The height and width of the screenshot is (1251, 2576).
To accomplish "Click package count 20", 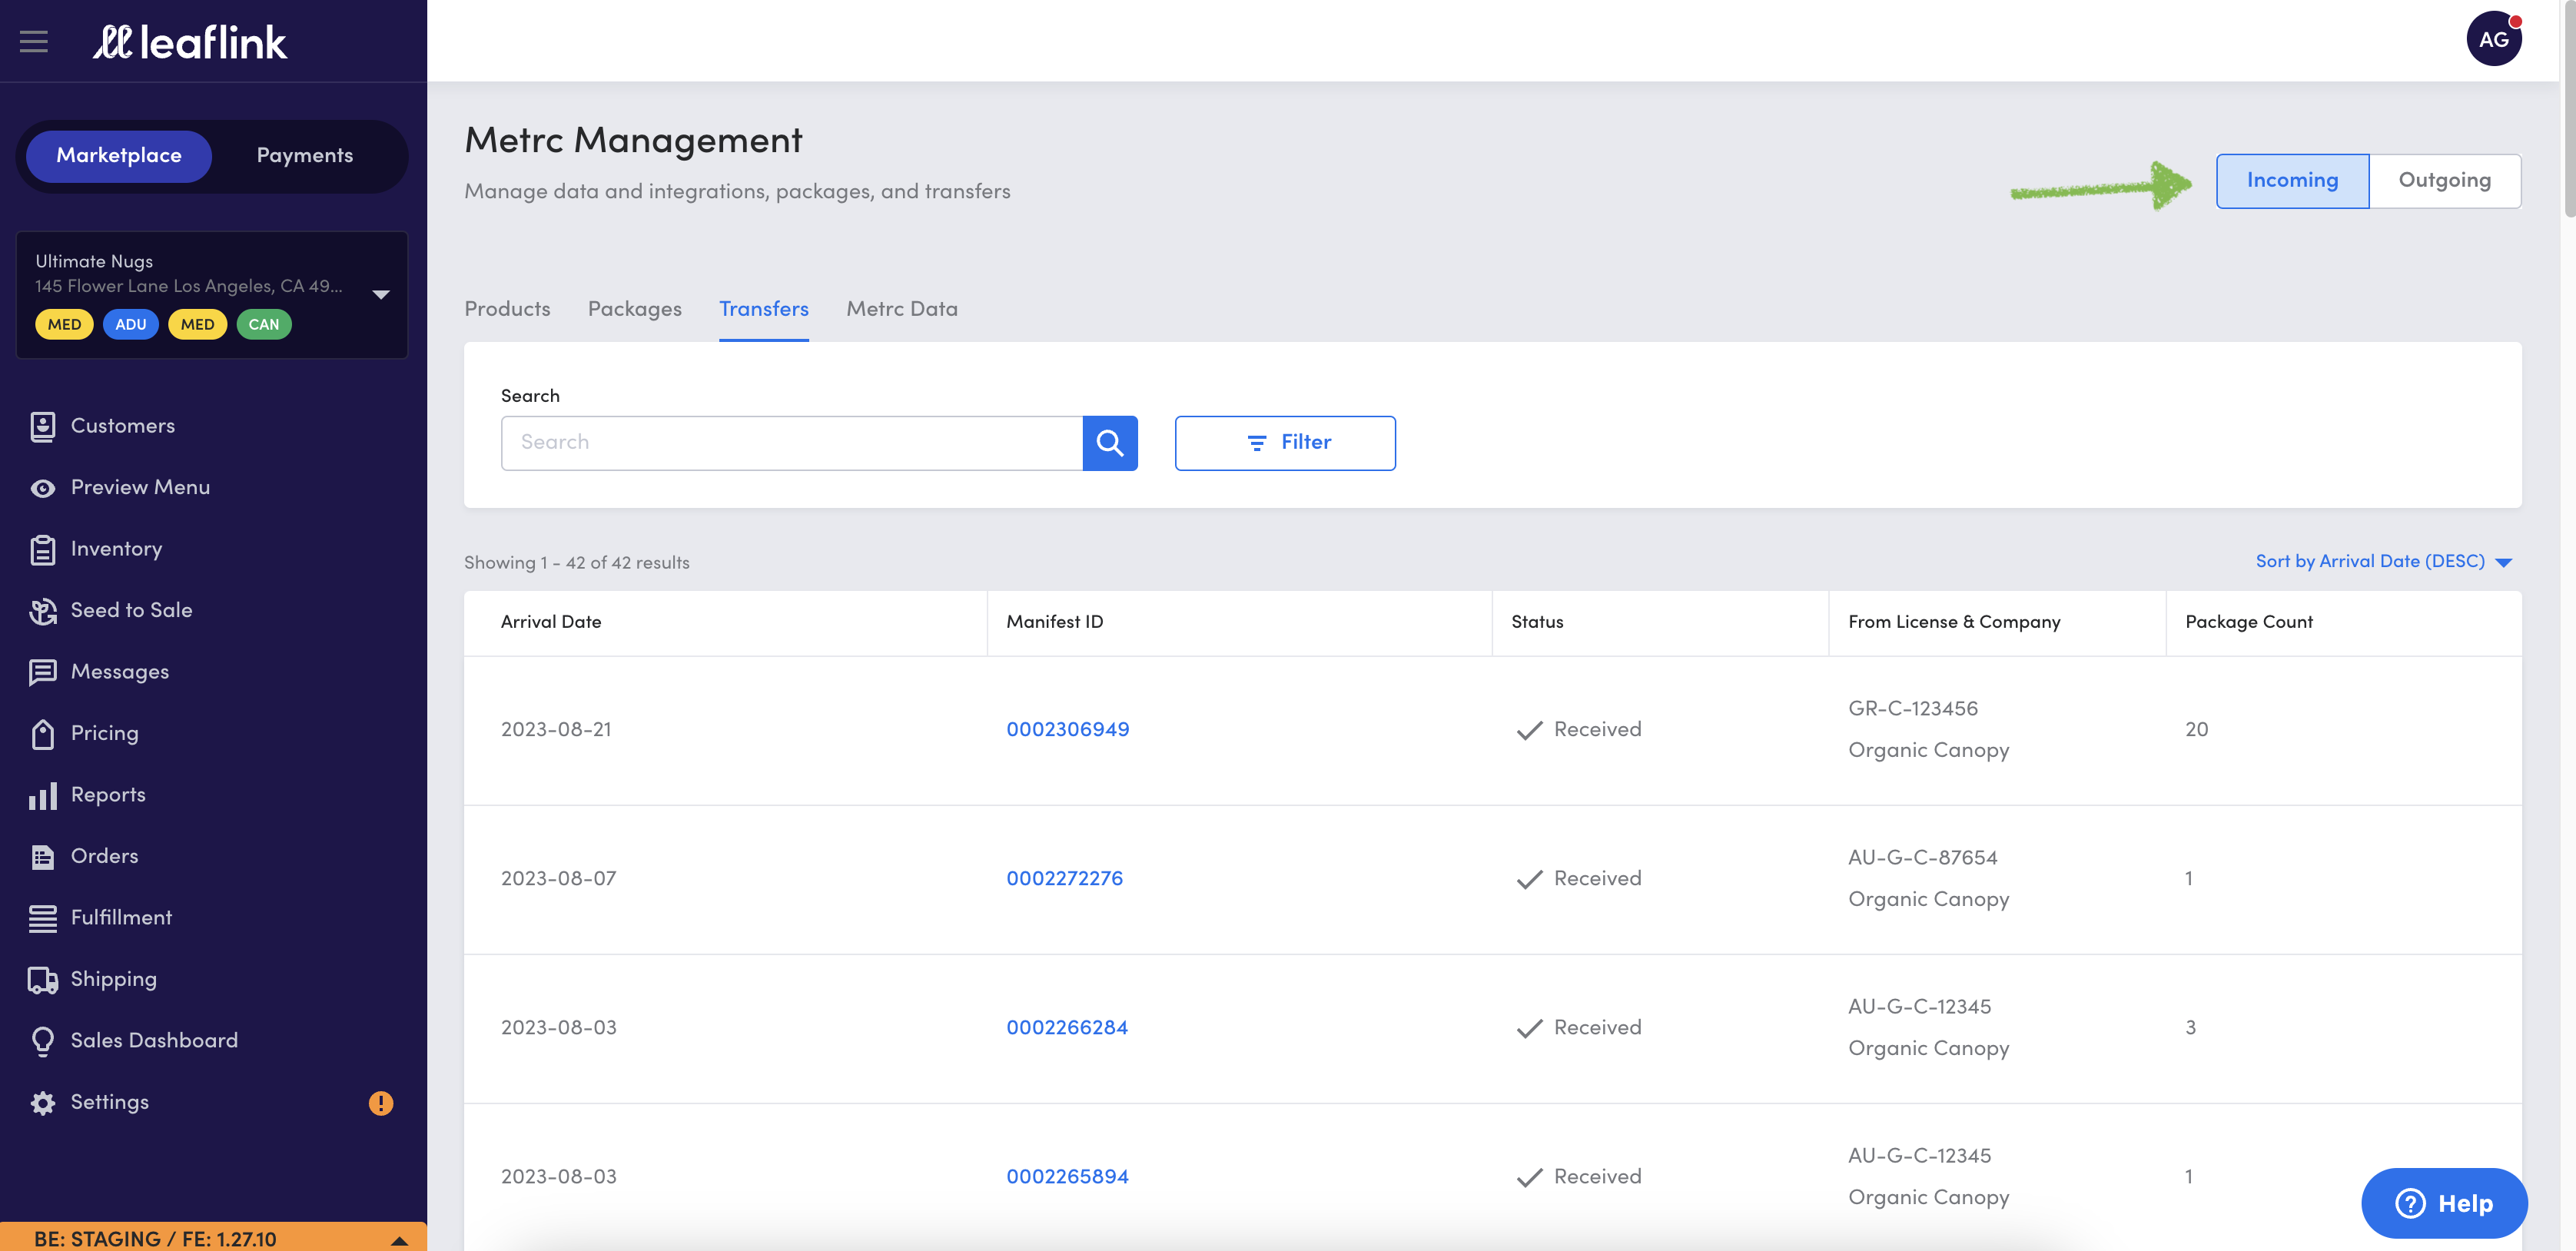I will tap(2196, 729).
